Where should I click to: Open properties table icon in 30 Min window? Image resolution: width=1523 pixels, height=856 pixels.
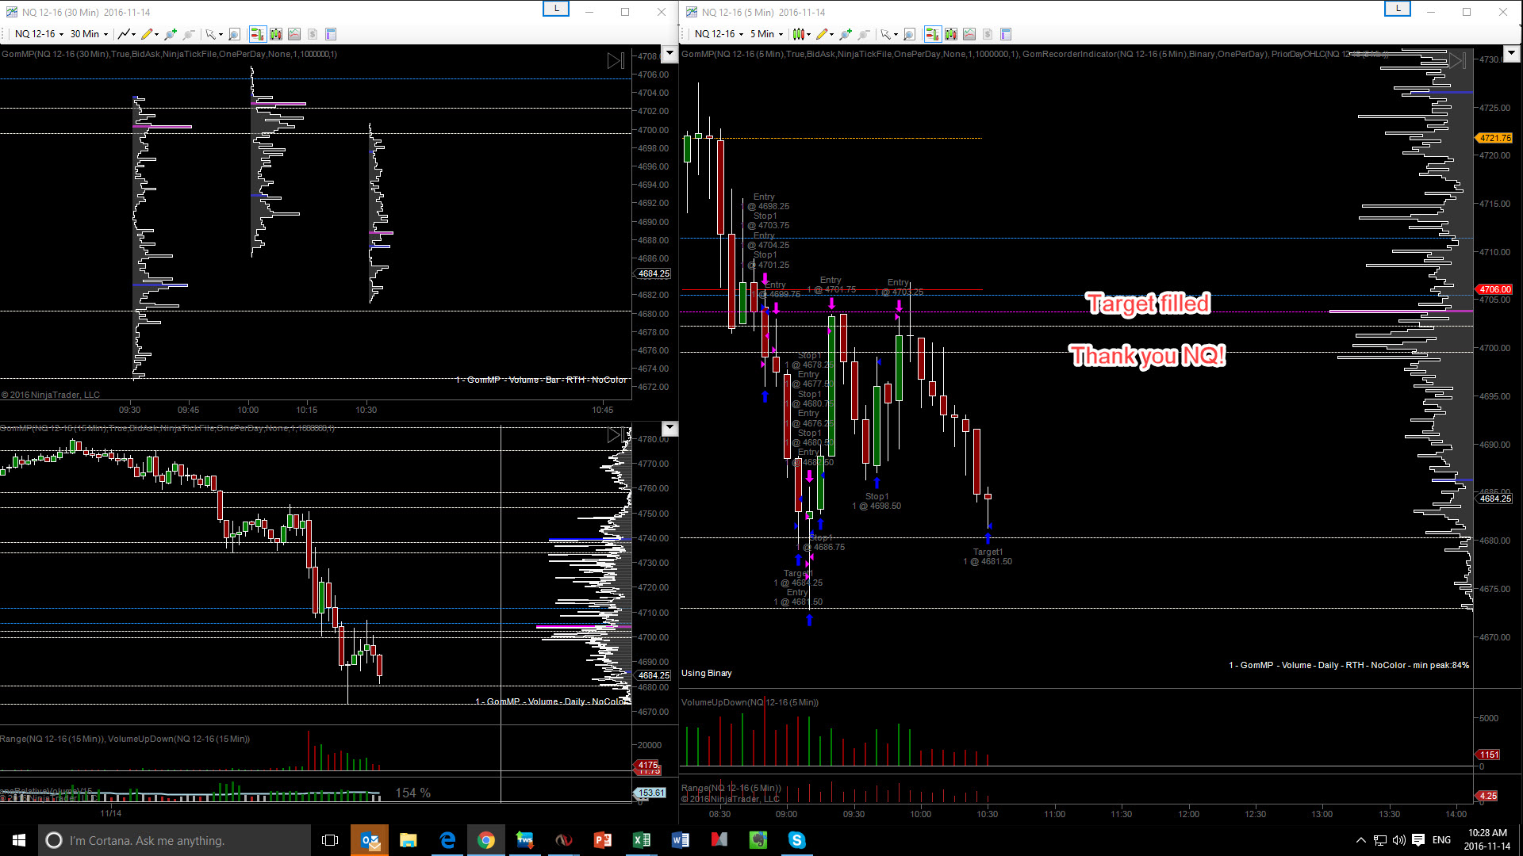pos(331,34)
